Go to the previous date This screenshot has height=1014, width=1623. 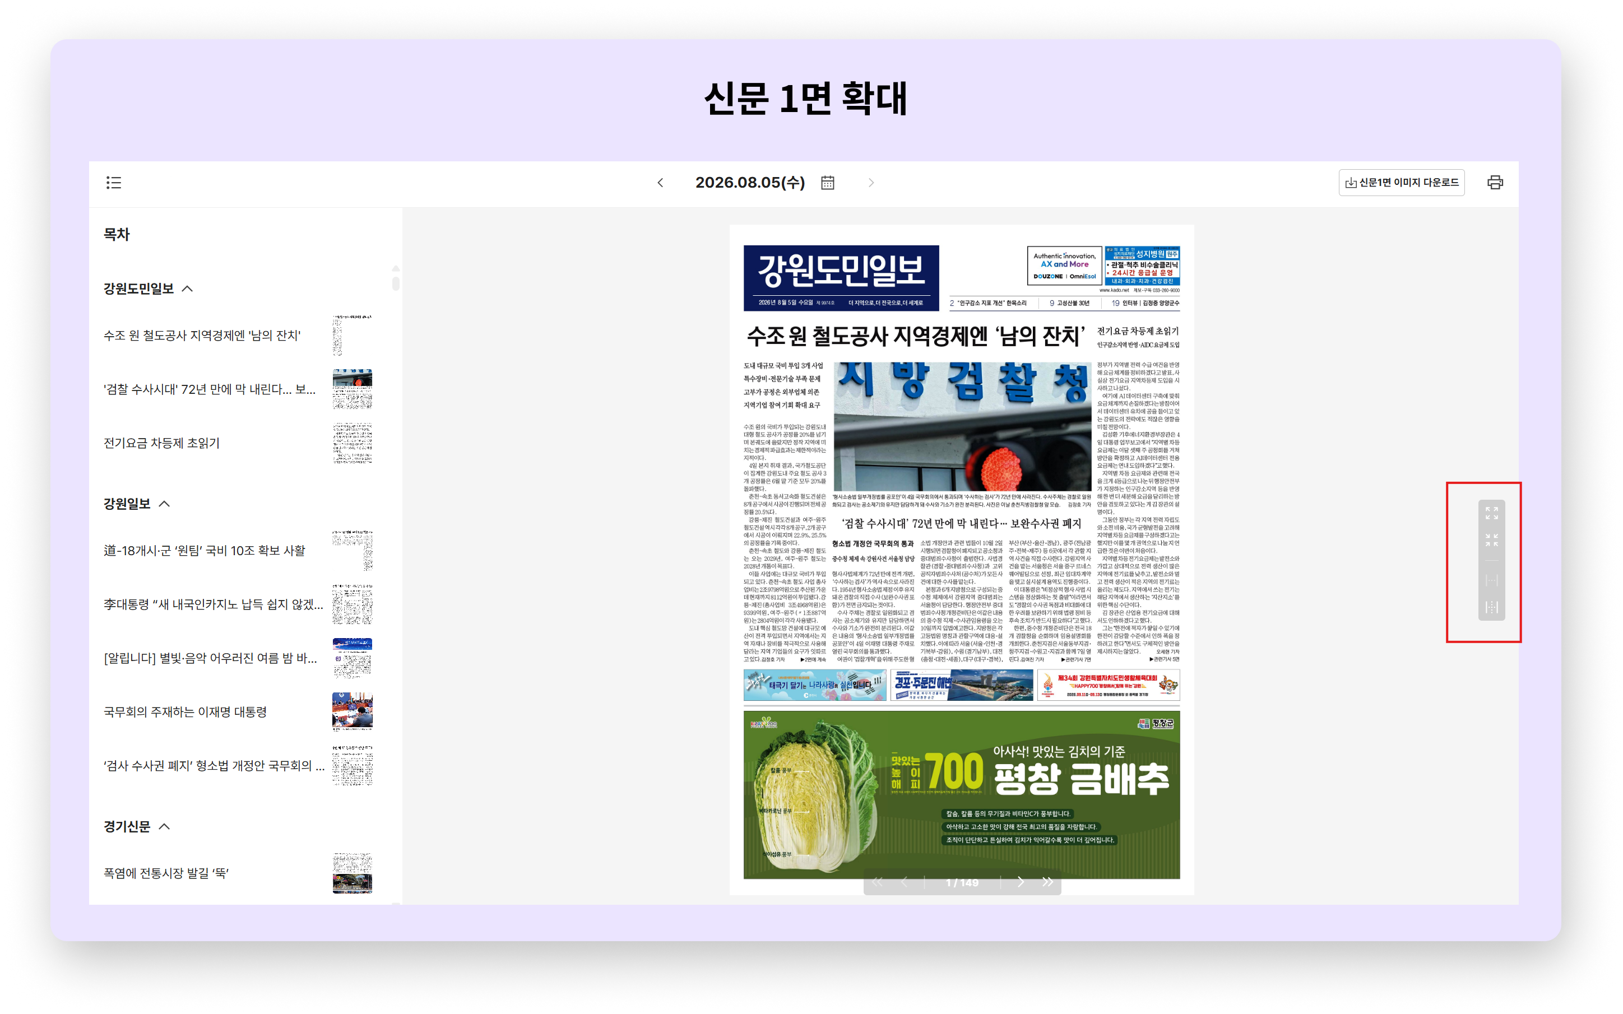click(661, 183)
